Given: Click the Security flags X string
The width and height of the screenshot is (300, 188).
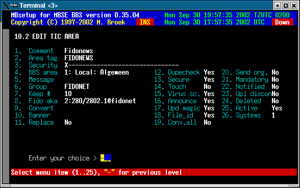Looking at the screenshot, I should pos(121,65).
